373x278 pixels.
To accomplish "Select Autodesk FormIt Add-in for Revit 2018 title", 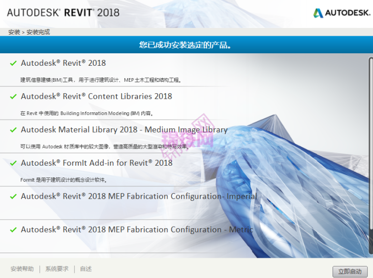I will pos(96,163).
